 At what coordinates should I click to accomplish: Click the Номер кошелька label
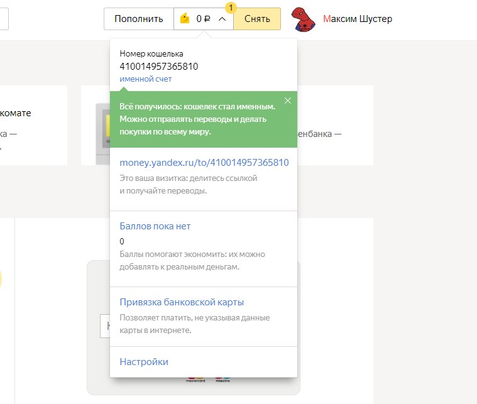tap(151, 54)
